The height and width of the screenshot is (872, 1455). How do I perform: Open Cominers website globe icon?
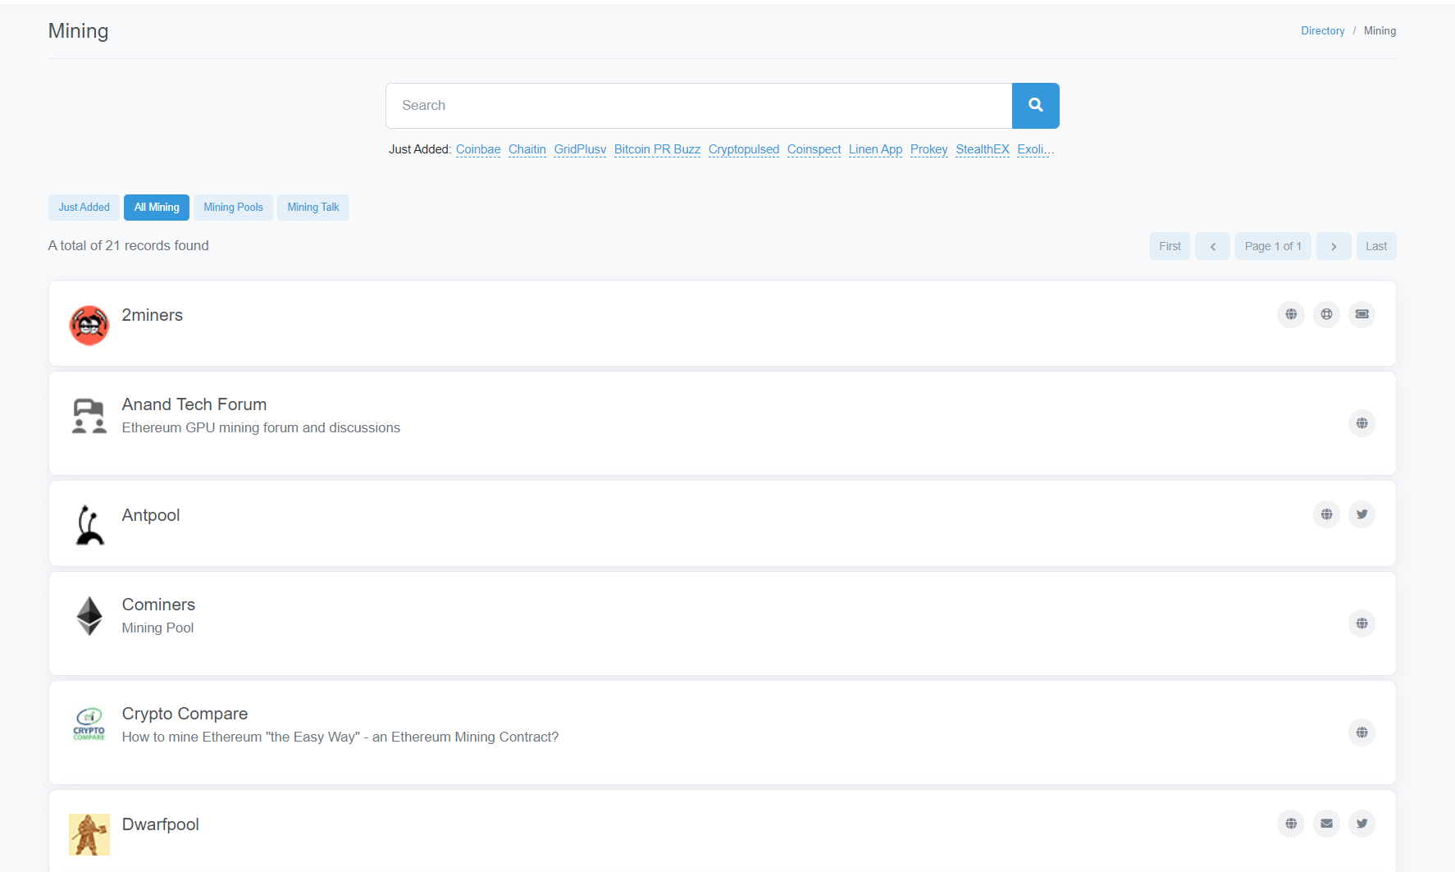1361,623
